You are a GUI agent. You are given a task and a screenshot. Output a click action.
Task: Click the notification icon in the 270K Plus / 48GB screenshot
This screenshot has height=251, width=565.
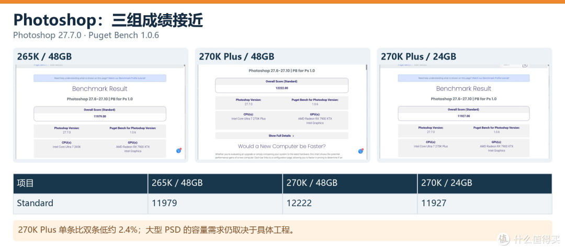point(360,151)
